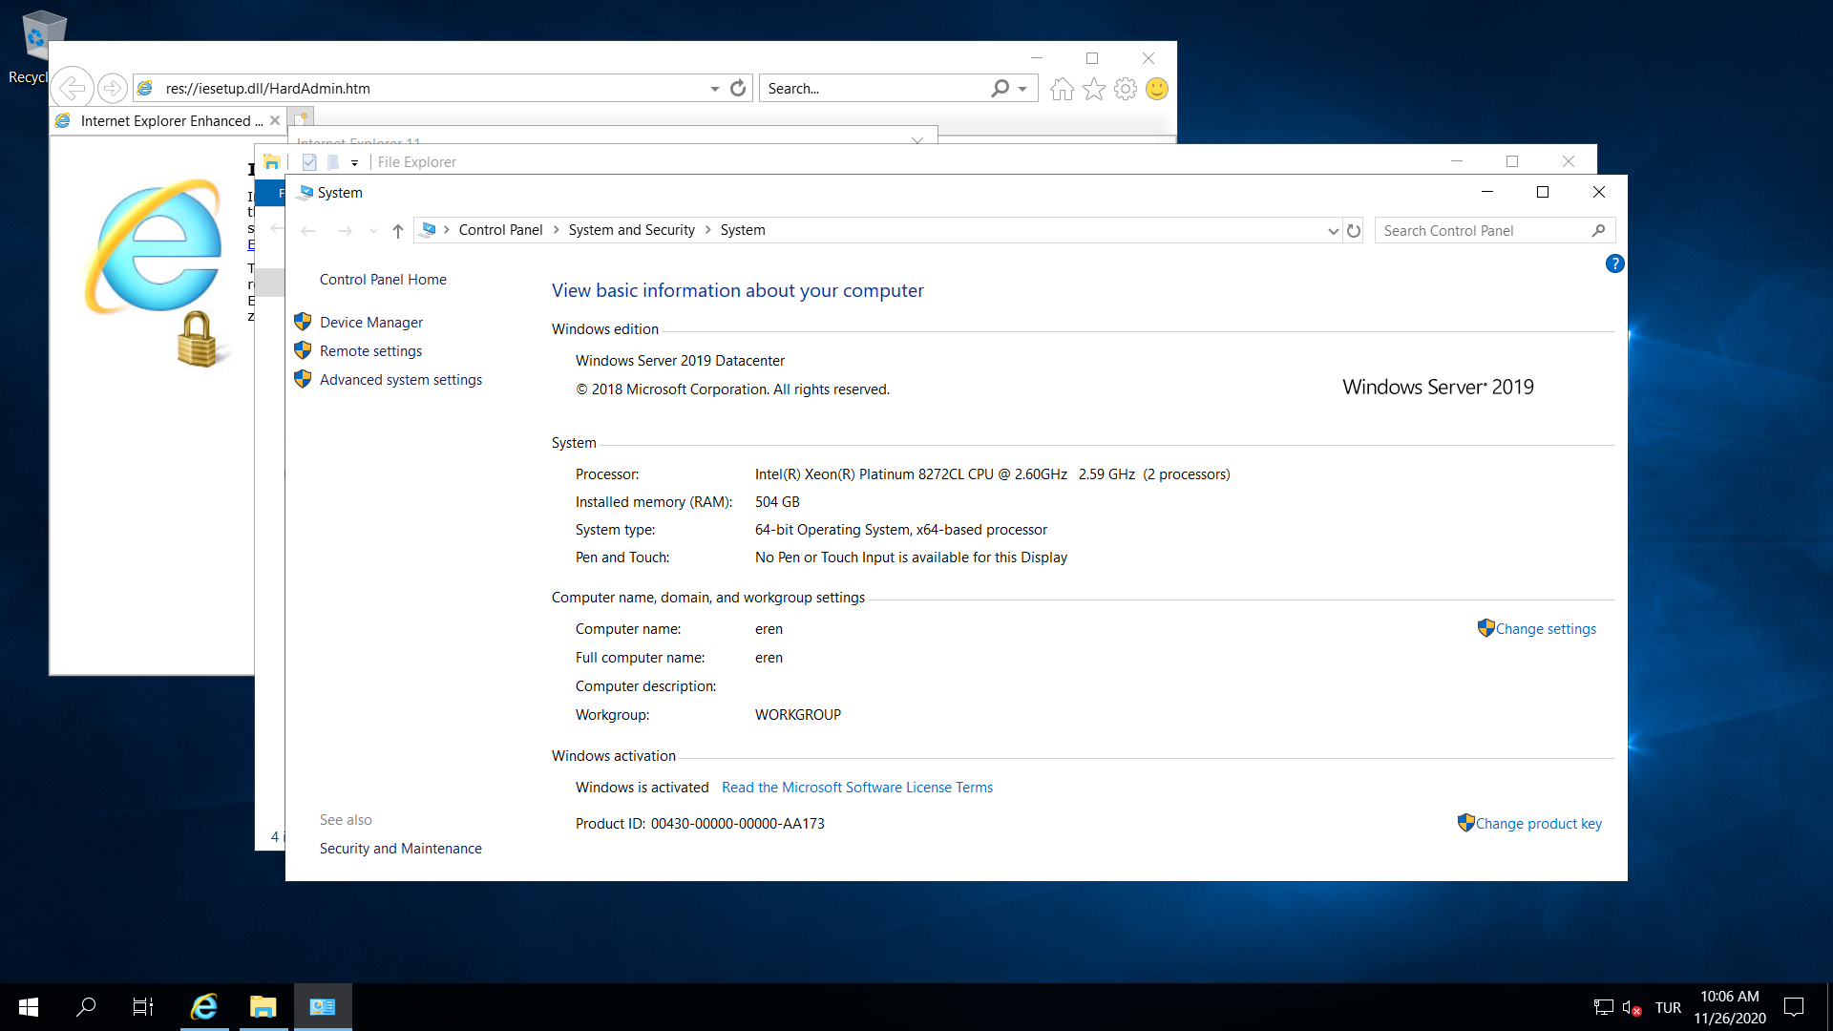
Task: Expand the System address bar history dropdown
Action: [x=1333, y=231]
